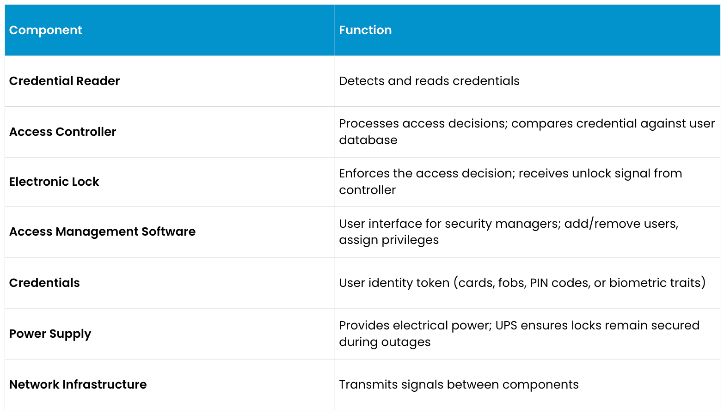
Task: Select 'User identity token' description
Action: [x=394, y=283]
